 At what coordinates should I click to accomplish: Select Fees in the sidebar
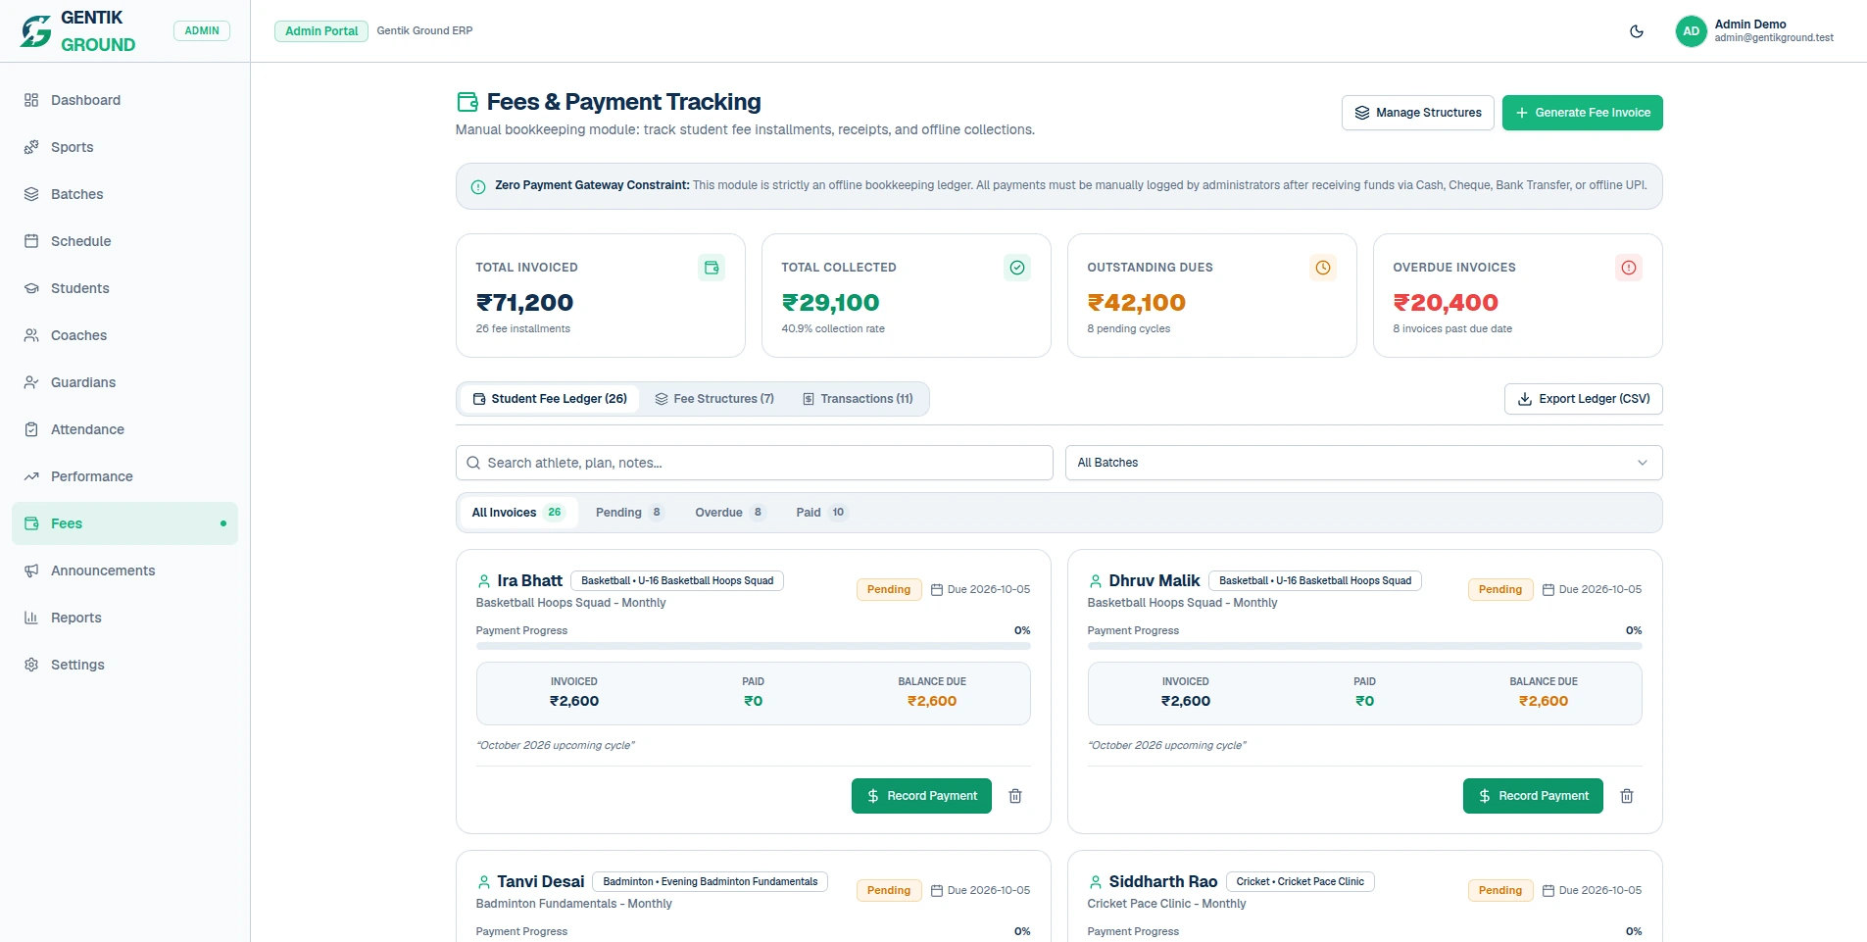tap(124, 523)
